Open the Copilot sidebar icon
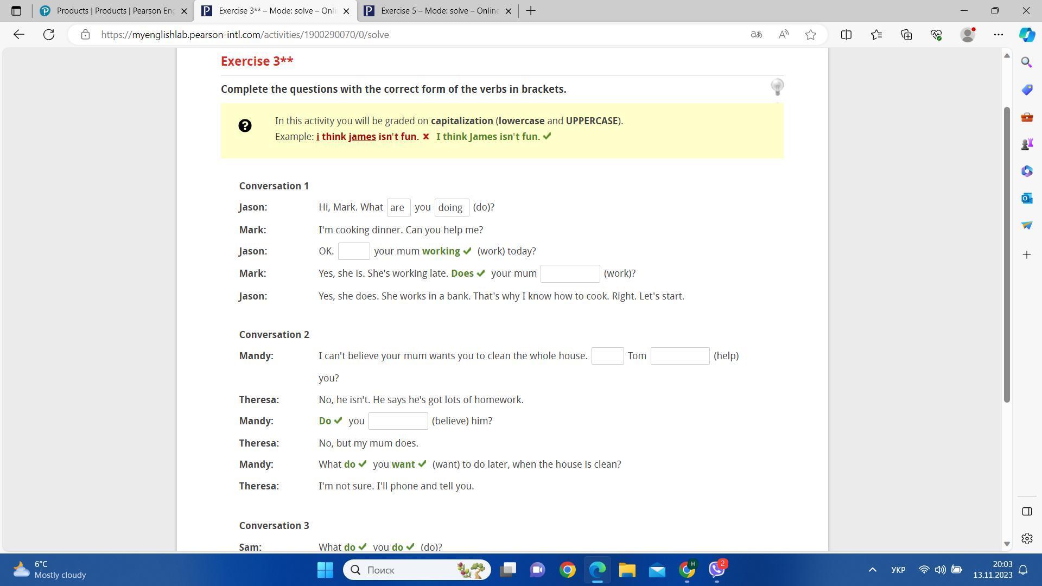This screenshot has width=1042, height=586. (1026, 35)
